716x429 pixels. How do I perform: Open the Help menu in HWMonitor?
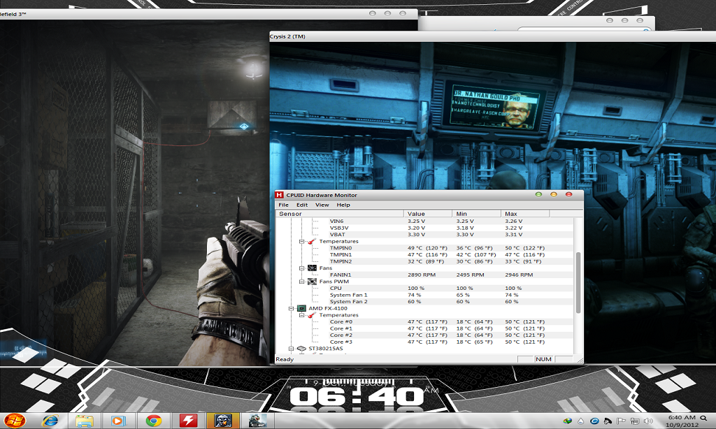click(x=343, y=205)
